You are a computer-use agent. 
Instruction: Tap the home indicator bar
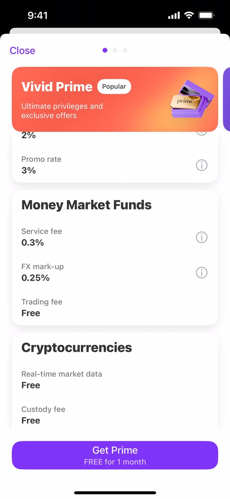point(115,492)
